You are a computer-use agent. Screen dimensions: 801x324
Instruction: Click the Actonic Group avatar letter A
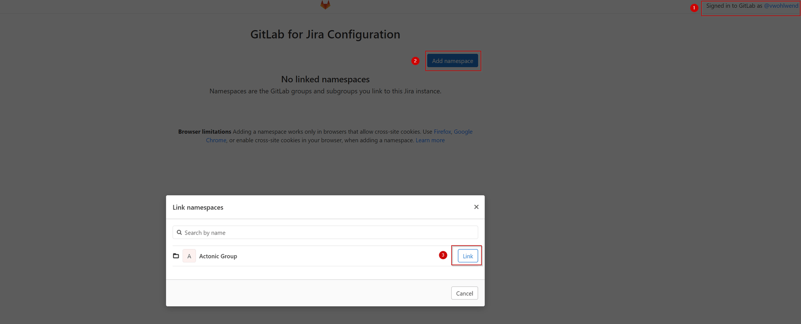[x=189, y=256]
